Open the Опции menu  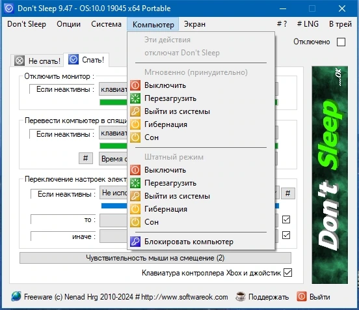(x=69, y=24)
